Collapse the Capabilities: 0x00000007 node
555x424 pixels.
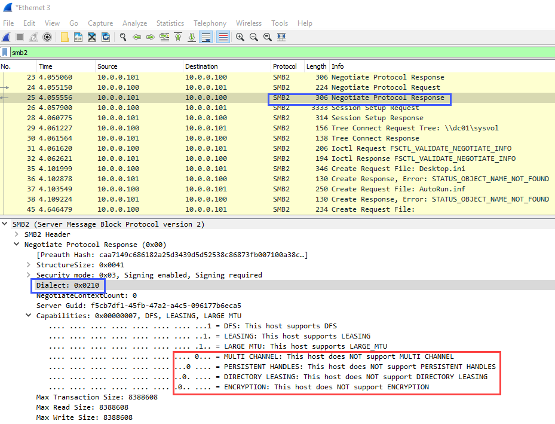pyautogui.click(x=28, y=316)
